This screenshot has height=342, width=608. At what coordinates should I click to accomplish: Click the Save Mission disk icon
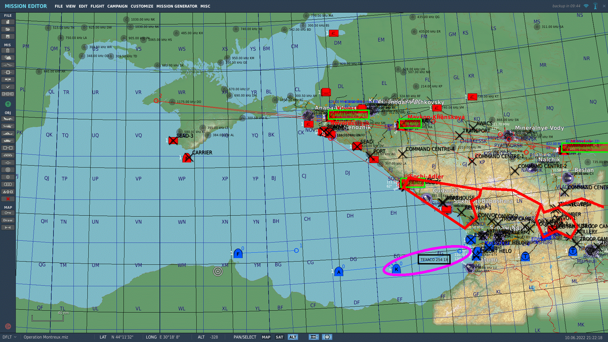click(8, 36)
